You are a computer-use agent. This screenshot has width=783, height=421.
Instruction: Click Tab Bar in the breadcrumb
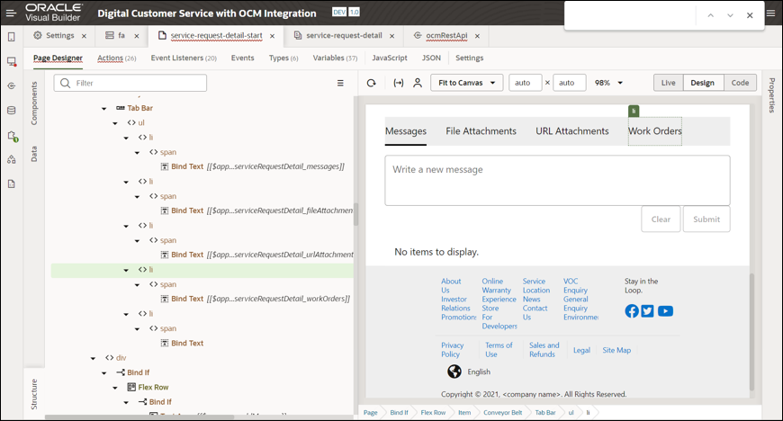coord(545,413)
